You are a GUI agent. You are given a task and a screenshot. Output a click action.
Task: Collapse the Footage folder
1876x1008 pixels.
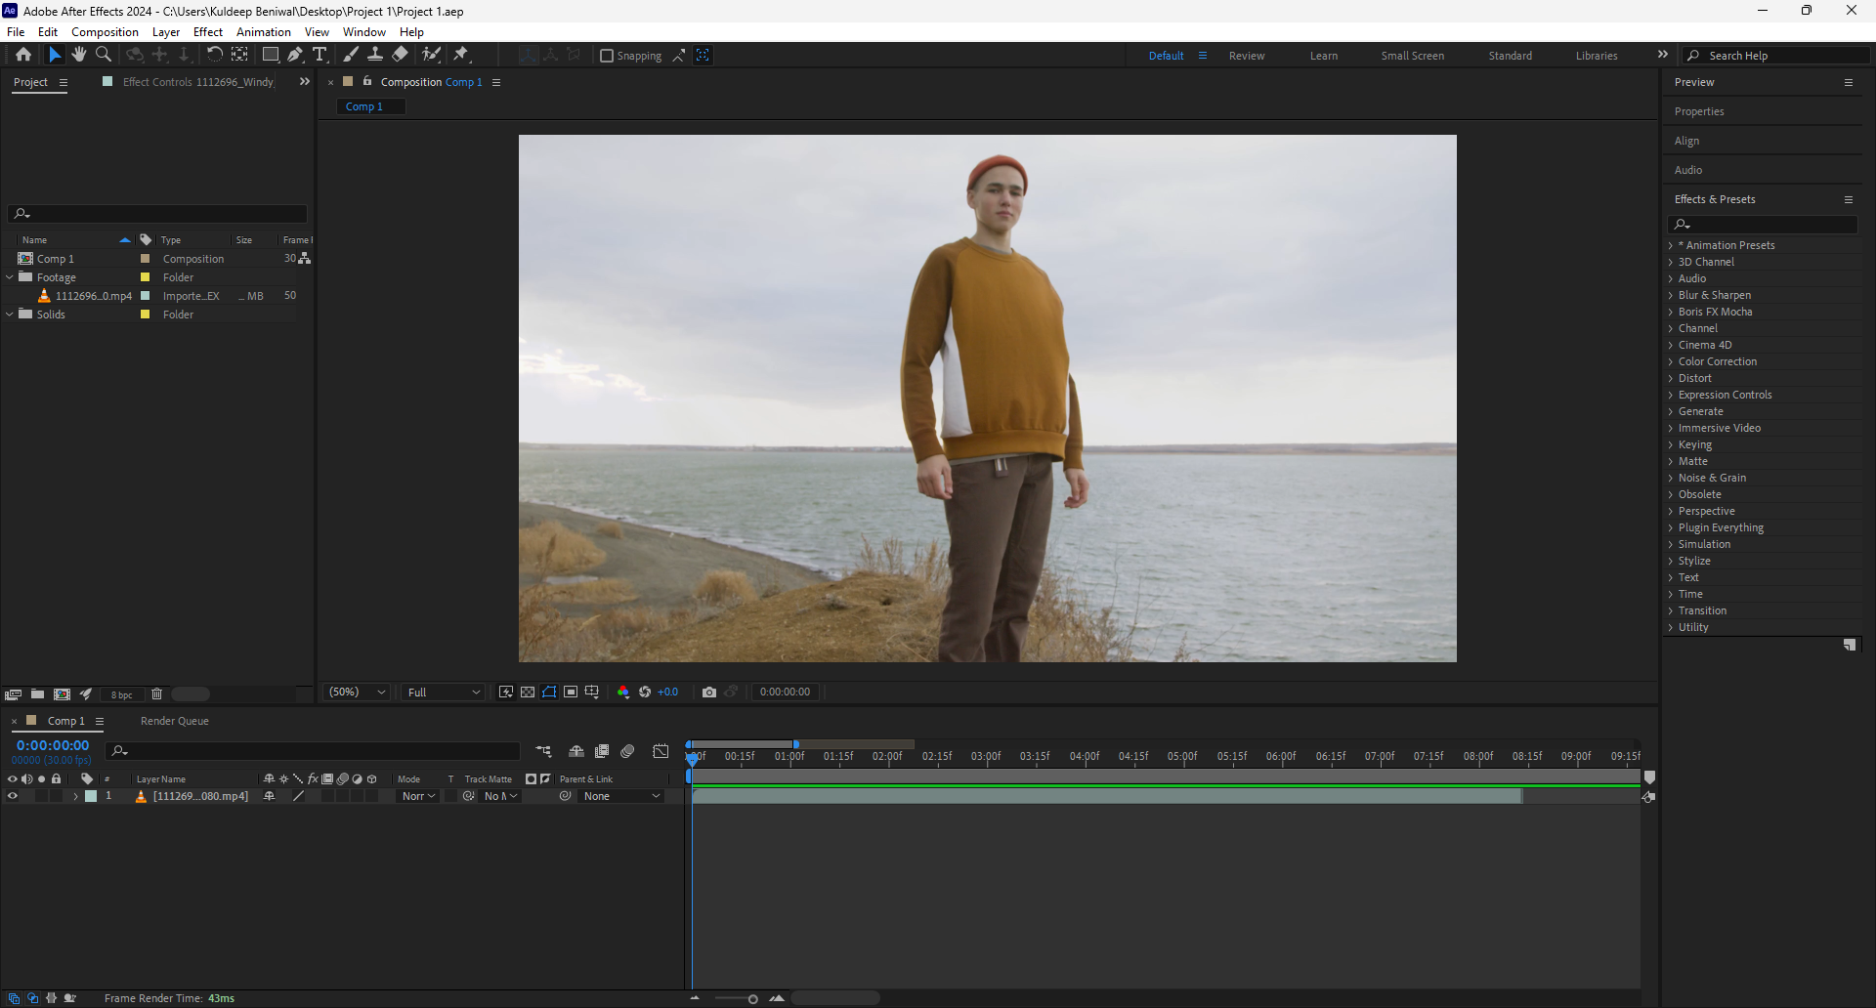pos(11,277)
